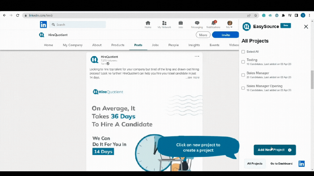Switch to the Home page tab

pyautogui.click(x=48, y=45)
